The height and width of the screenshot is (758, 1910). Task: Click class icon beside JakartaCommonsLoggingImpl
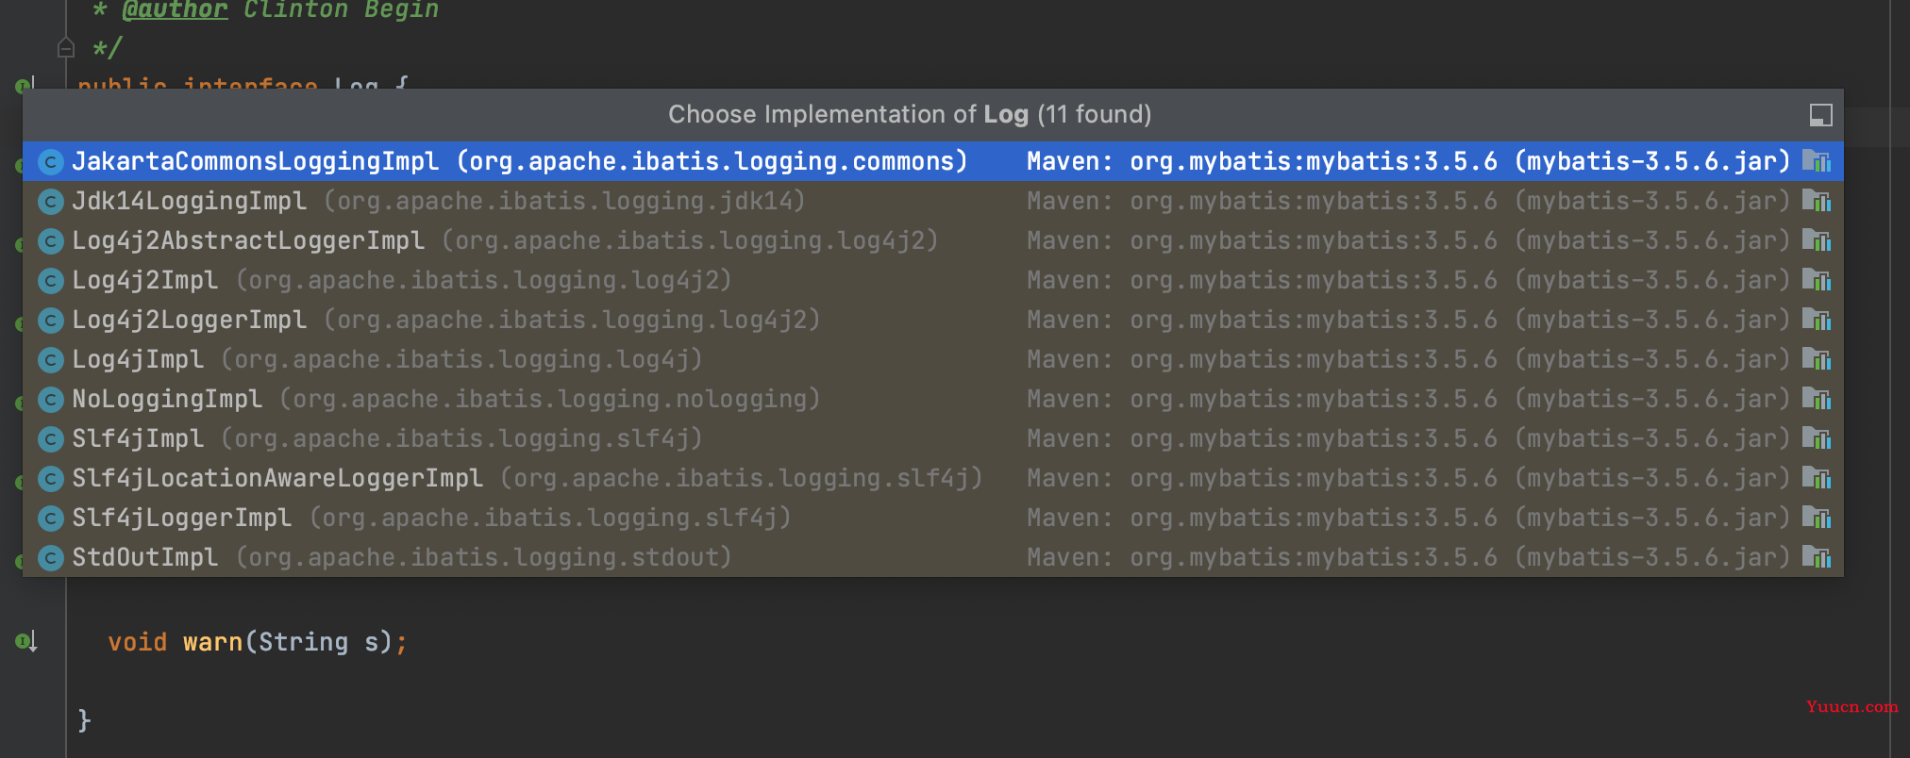click(51, 162)
